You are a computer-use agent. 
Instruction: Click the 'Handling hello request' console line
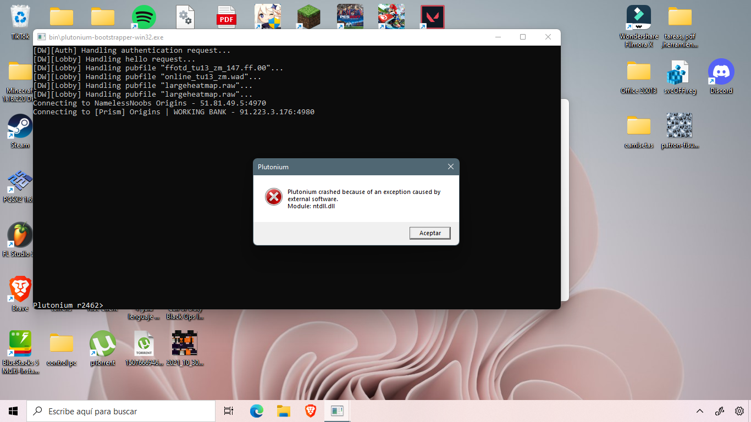(x=114, y=59)
